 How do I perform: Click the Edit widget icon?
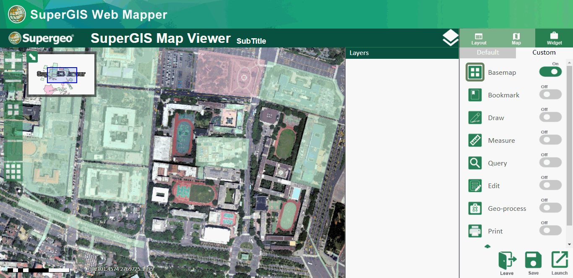pyautogui.click(x=475, y=186)
